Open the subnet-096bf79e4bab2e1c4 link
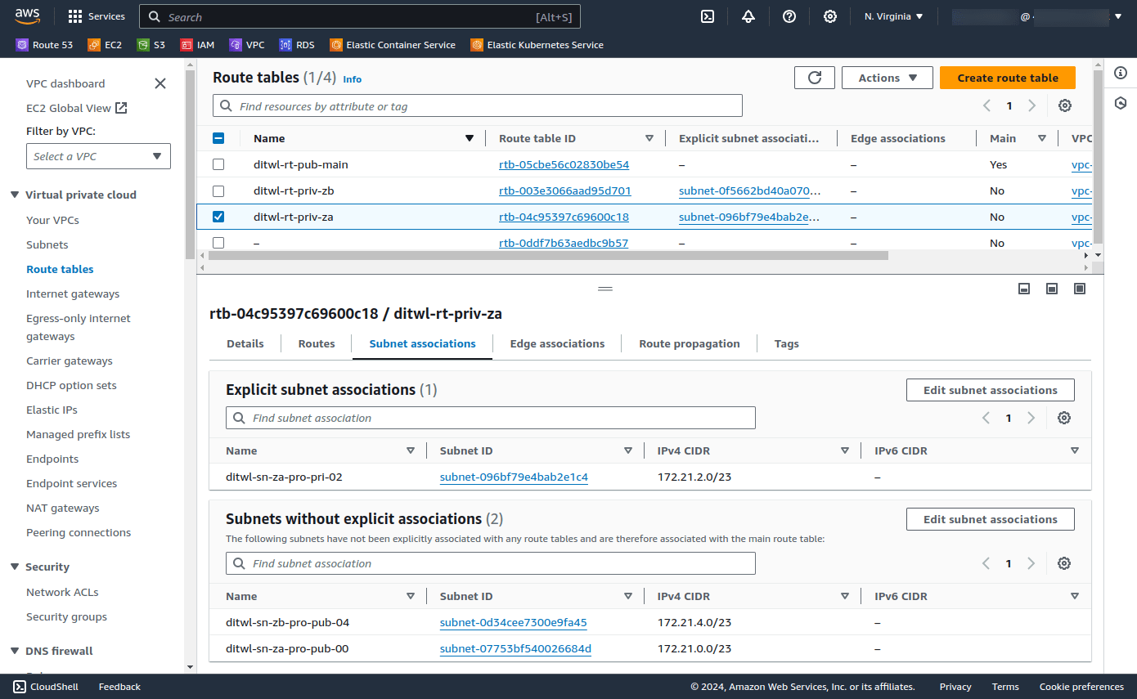 (x=513, y=477)
